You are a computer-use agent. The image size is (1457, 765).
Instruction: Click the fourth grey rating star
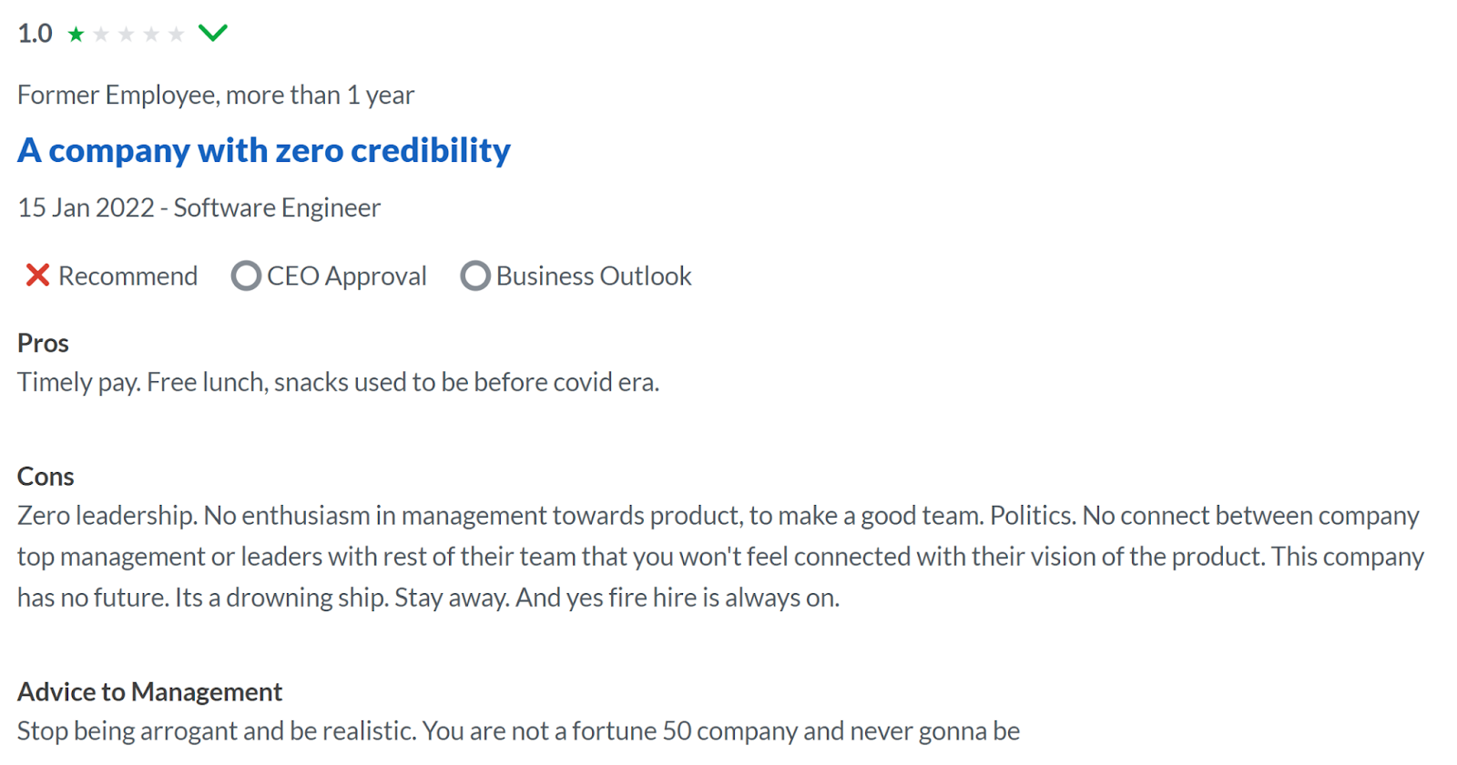coord(151,35)
